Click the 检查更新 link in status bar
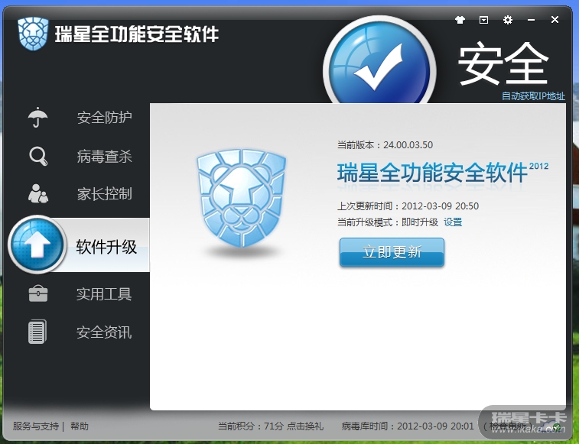This screenshot has height=444, width=579. click(x=509, y=426)
